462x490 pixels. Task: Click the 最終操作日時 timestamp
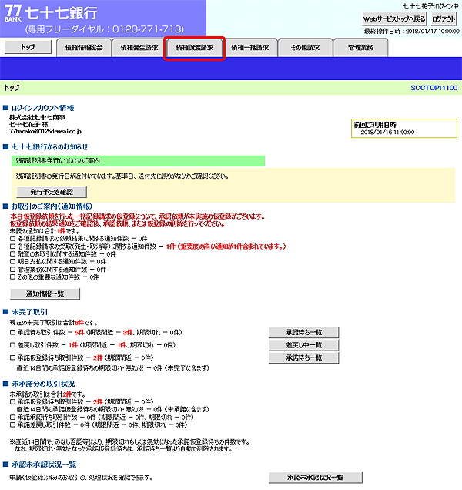412,31
